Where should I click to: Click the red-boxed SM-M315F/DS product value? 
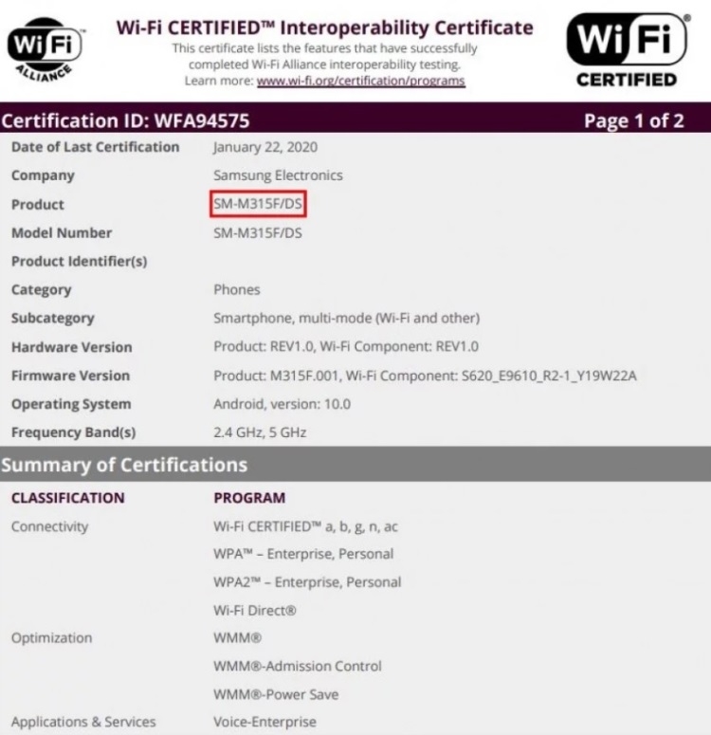click(x=258, y=204)
